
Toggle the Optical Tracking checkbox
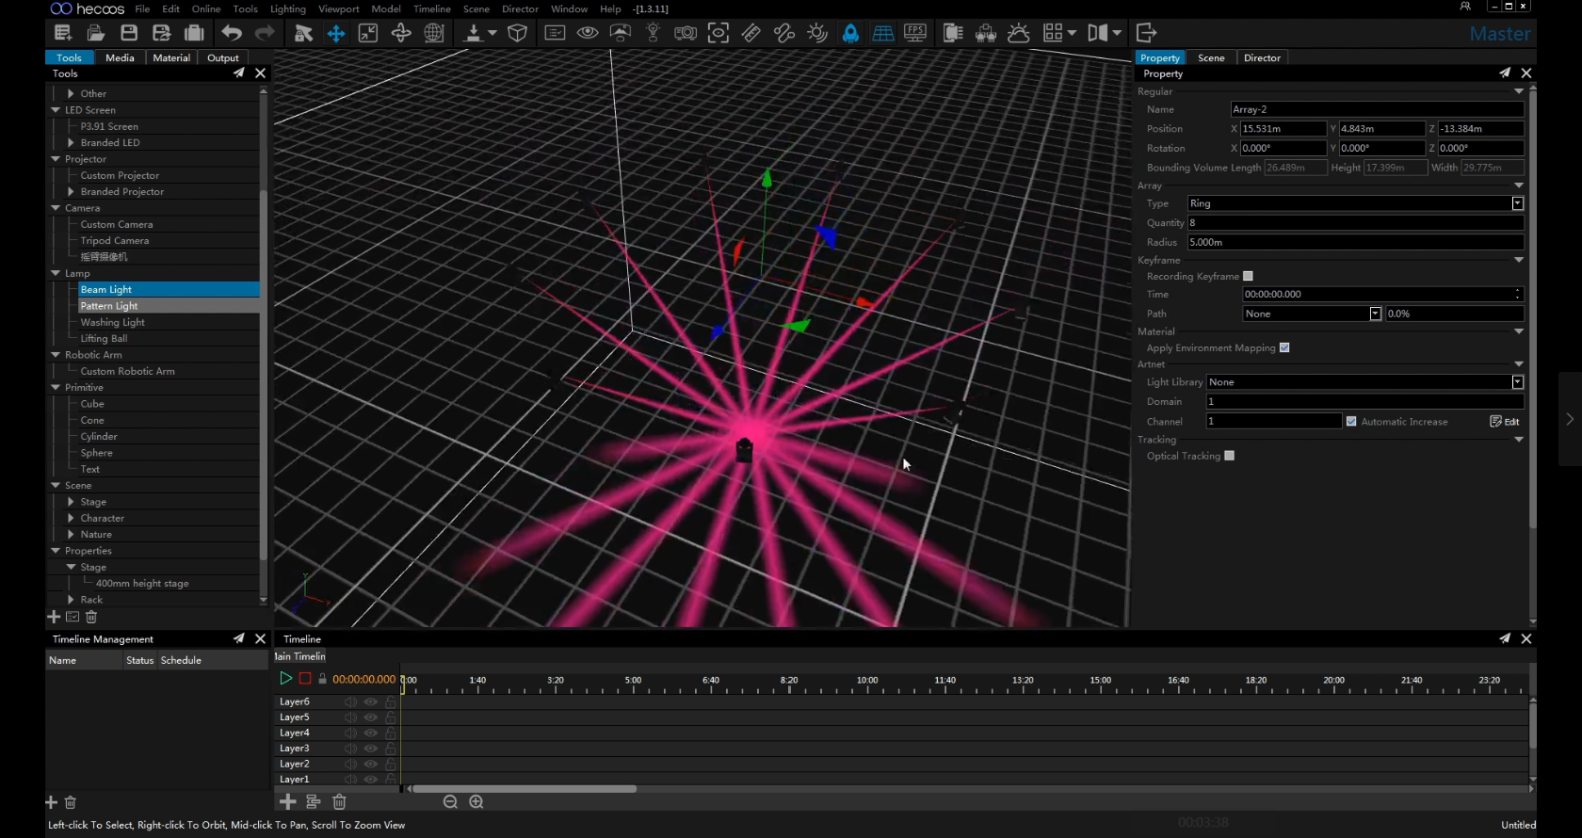tap(1229, 456)
